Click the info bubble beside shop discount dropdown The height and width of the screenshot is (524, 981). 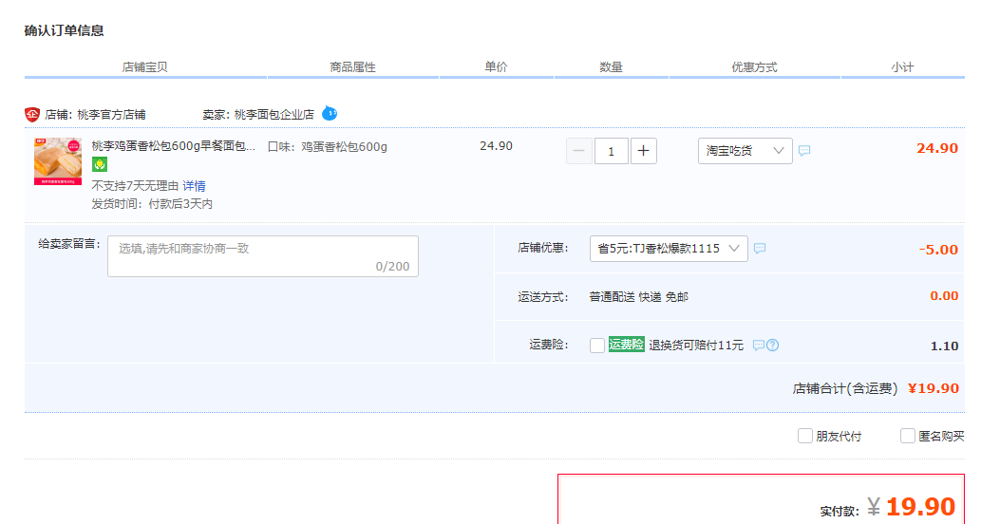760,249
